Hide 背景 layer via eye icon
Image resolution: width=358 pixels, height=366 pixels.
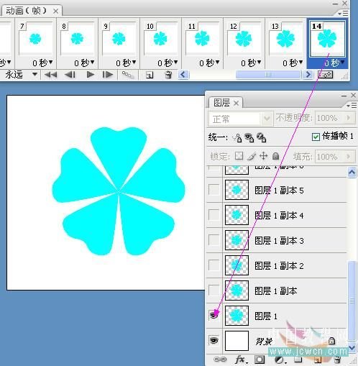click(x=214, y=340)
